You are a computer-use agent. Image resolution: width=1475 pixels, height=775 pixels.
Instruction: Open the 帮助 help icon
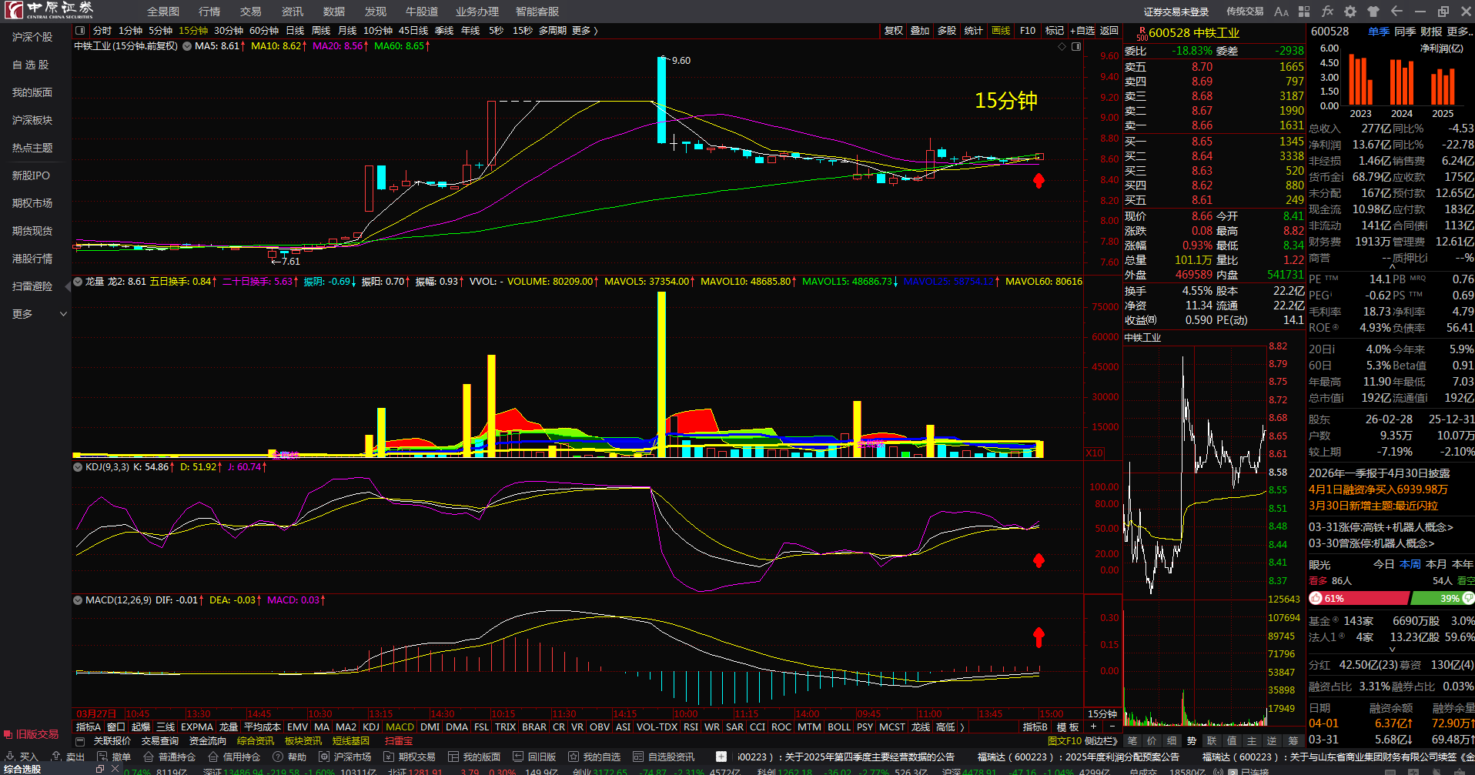pos(278,757)
